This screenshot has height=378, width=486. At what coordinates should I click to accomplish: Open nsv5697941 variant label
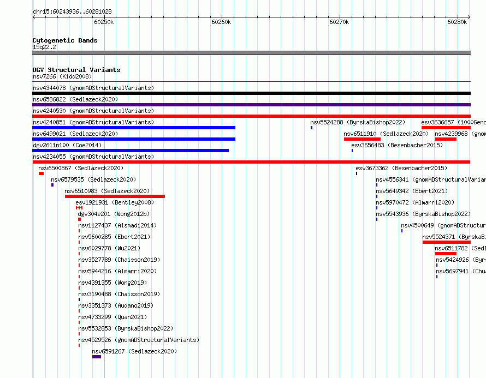[x=461, y=271]
